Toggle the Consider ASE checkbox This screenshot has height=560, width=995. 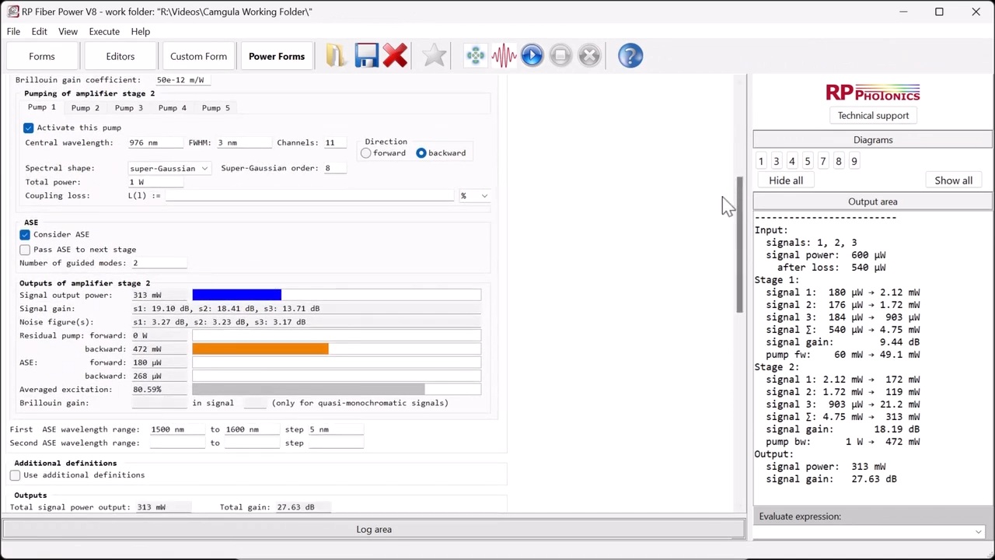[x=25, y=234]
